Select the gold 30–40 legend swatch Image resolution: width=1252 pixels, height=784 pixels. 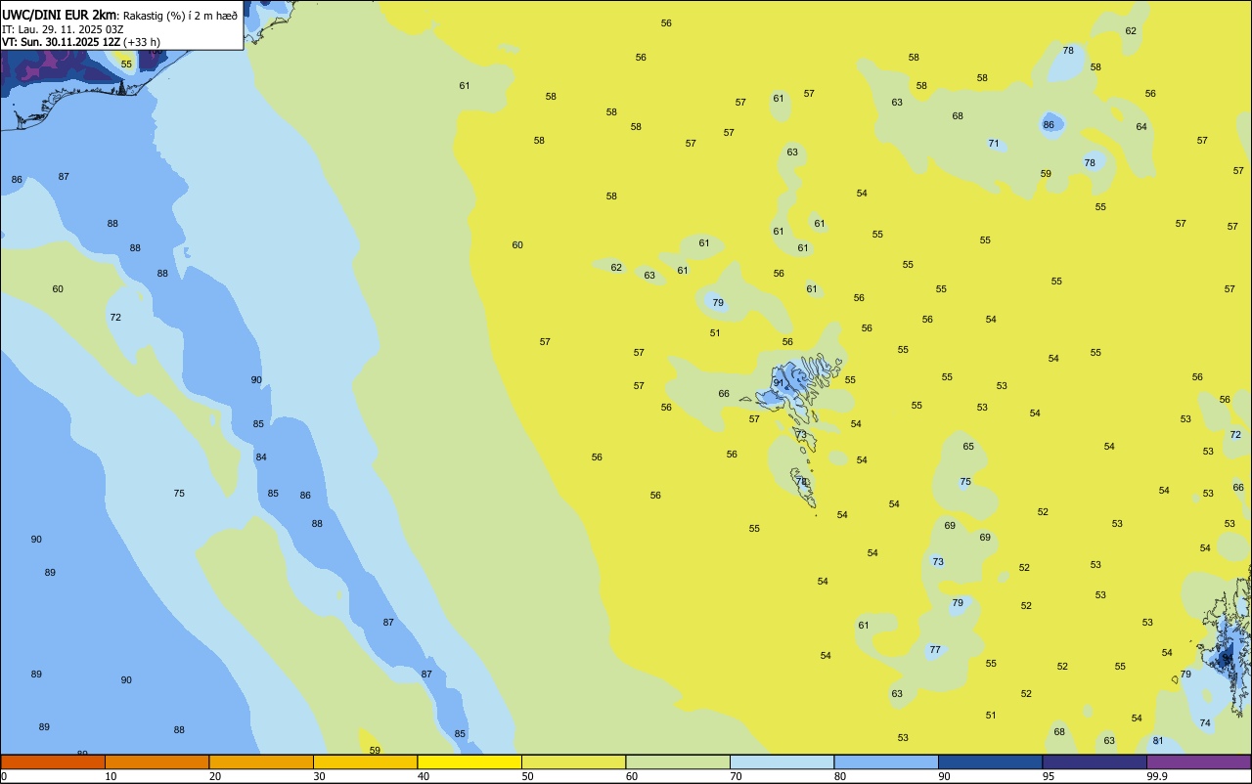click(x=365, y=762)
